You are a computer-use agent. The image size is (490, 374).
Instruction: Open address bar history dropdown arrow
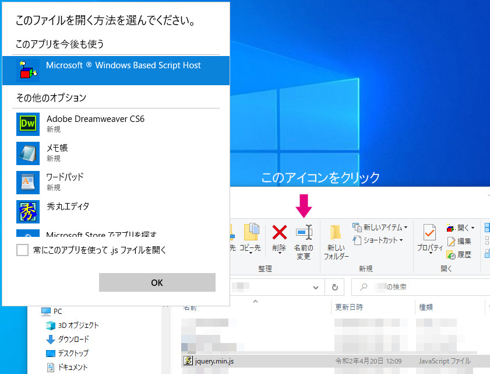(316, 287)
